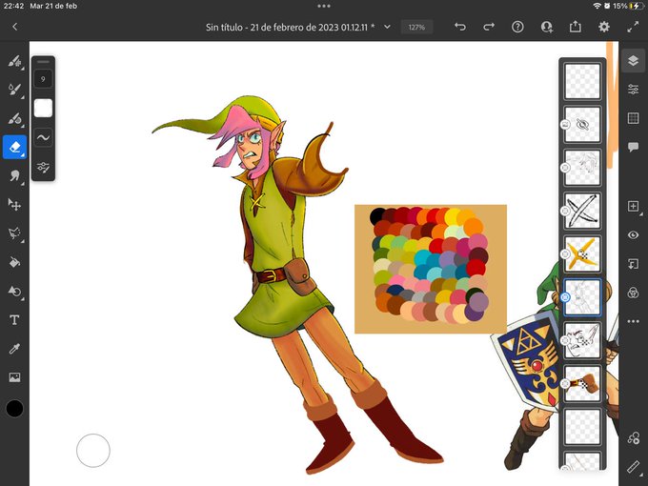Viewport: 648px width, 486px height.
Task: Select the Shapes tool
Action: (14, 291)
